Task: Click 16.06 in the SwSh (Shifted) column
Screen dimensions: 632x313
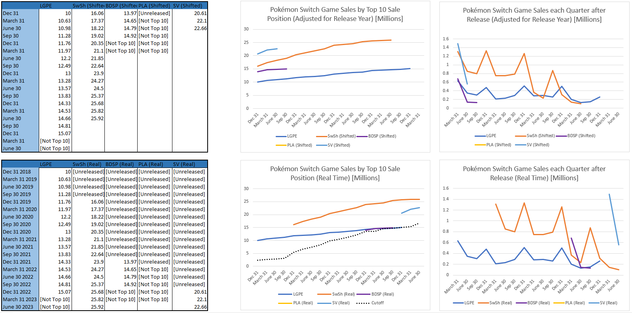Action: [97, 13]
